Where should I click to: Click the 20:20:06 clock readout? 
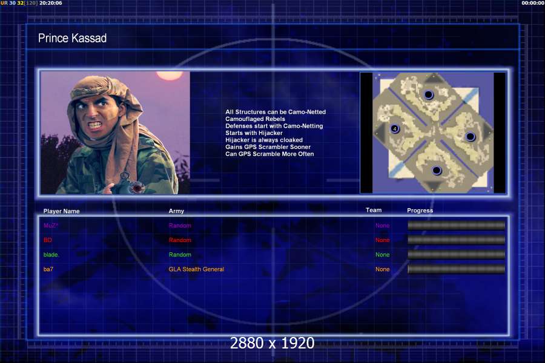coord(51,3)
